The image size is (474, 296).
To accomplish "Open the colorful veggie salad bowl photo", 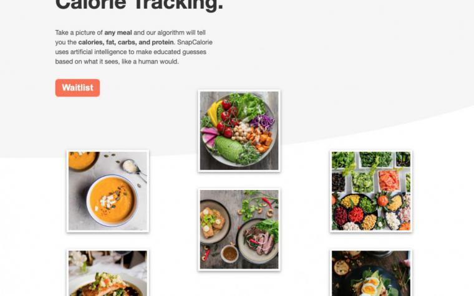I will click(x=239, y=131).
